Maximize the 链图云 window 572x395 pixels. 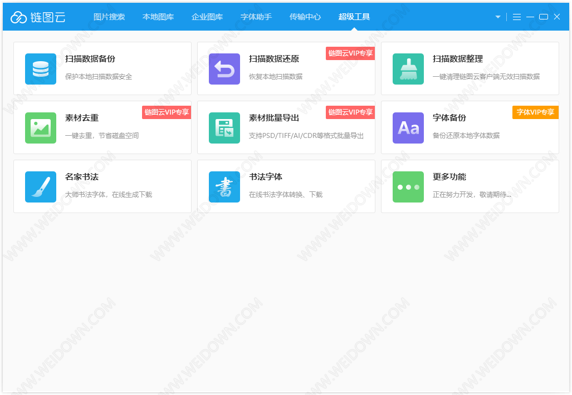point(544,17)
